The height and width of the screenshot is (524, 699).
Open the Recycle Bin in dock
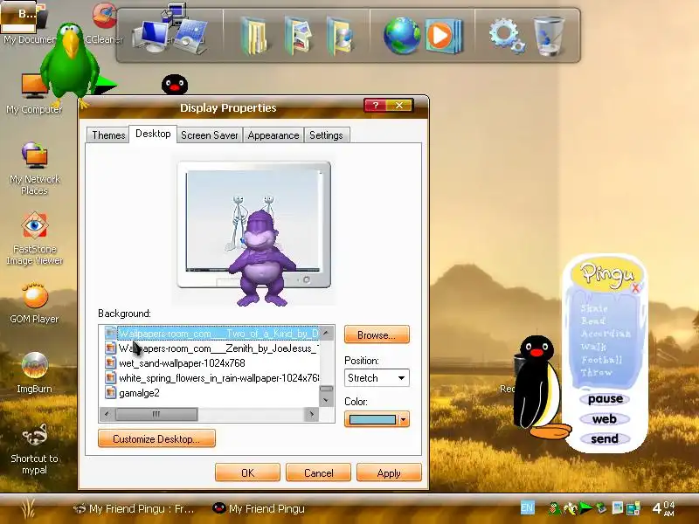[x=550, y=36]
